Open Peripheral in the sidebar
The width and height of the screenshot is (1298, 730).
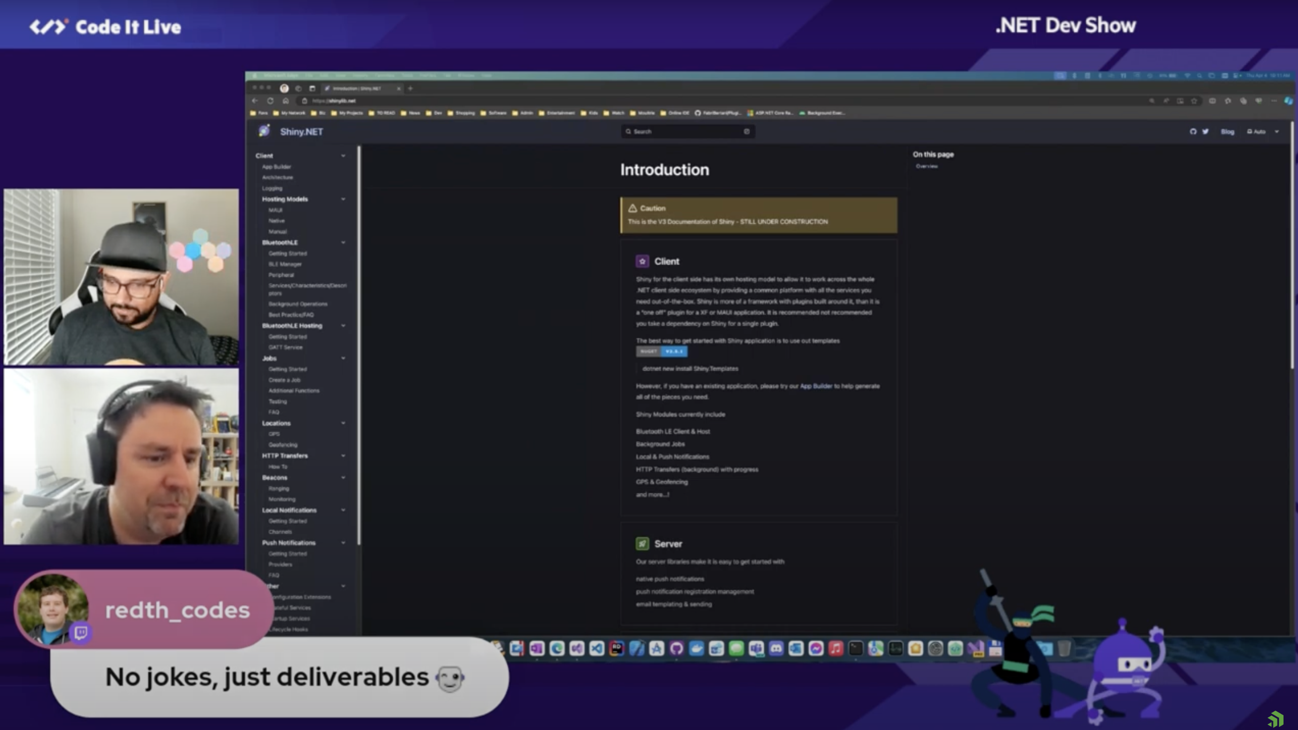(281, 275)
